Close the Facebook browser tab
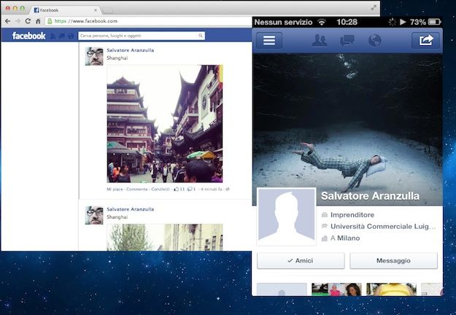The height and width of the screenshot is (315, 456). coord(96,10)
